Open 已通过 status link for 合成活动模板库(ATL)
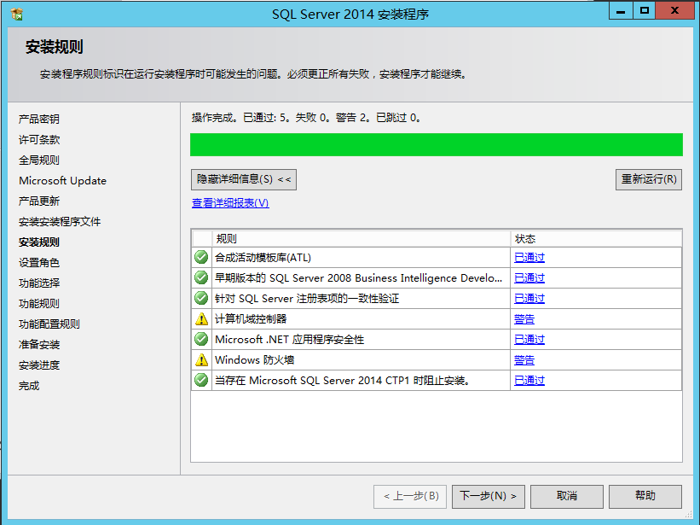 [529, 257]
